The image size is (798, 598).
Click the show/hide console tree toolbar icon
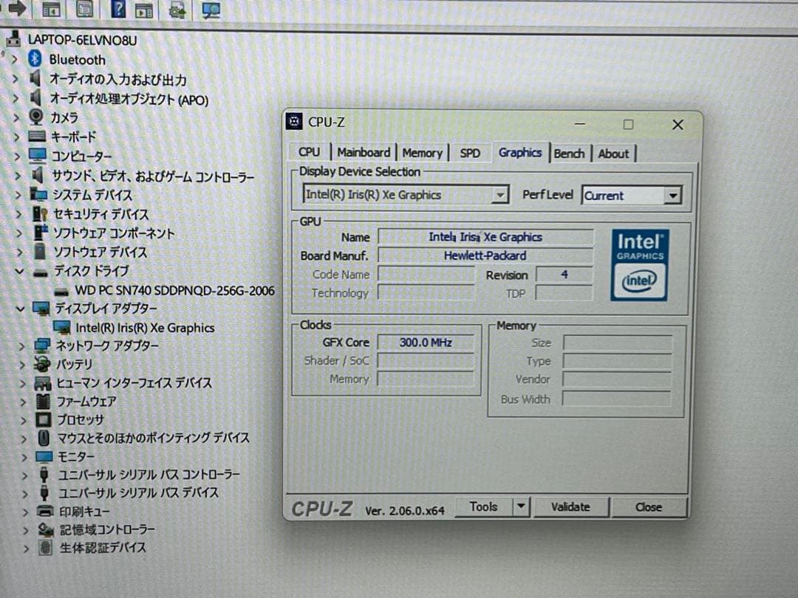(x=50, y=10)
